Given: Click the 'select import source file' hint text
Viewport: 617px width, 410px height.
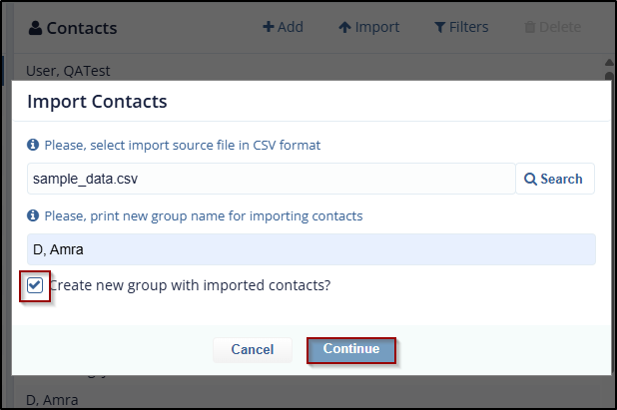Looking at the screenshot, I should click(183, 145).
